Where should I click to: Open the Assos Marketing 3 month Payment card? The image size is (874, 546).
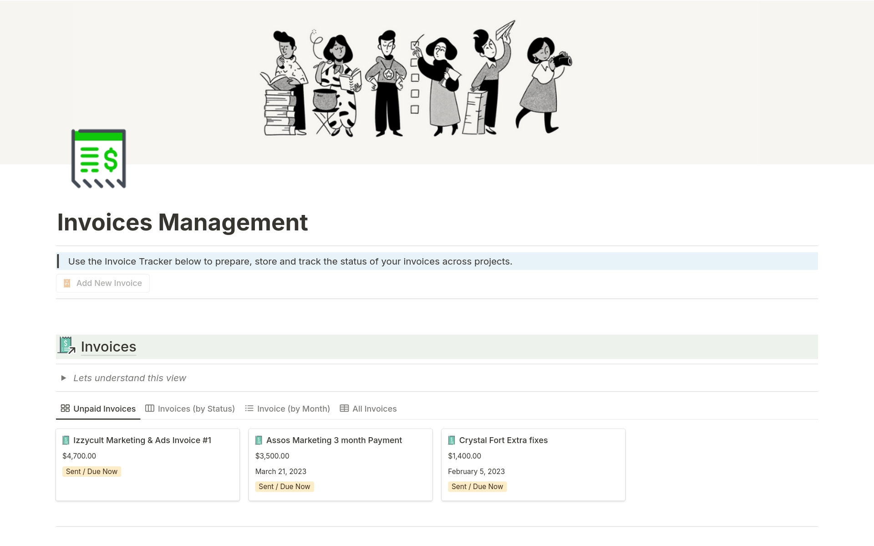tap(334, 440)
